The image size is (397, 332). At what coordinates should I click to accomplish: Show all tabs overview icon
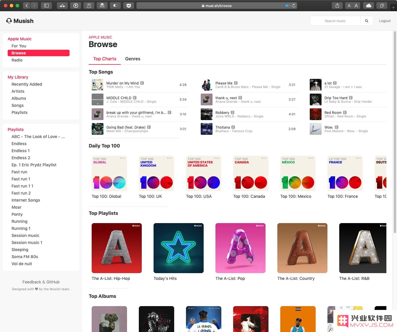pos(382,6)
